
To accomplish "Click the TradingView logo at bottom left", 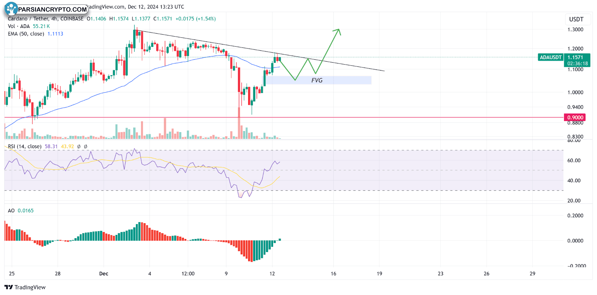I will 25,287.
